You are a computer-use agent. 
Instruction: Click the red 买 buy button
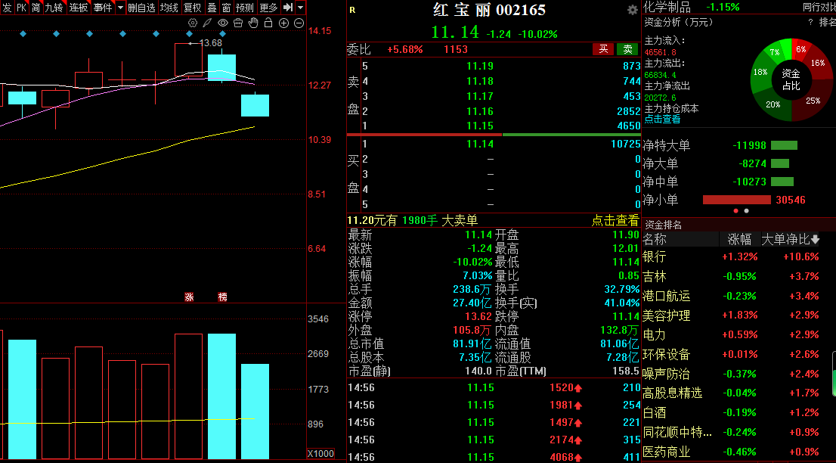tap(603, 49)
